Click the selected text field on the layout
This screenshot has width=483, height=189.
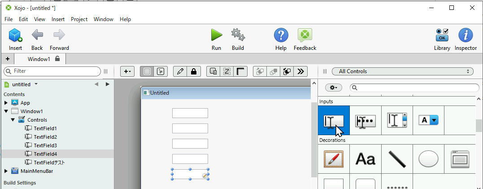pos(190,174)
